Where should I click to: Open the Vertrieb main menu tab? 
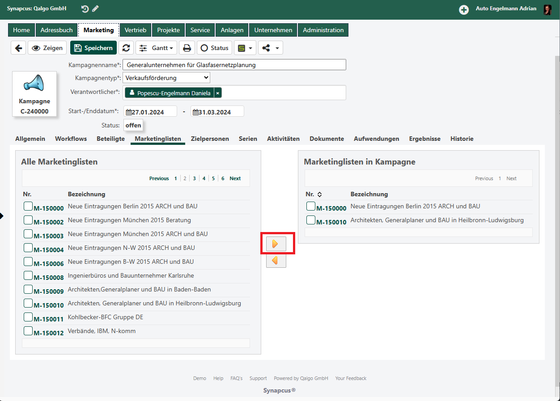(x=136, y=30)
